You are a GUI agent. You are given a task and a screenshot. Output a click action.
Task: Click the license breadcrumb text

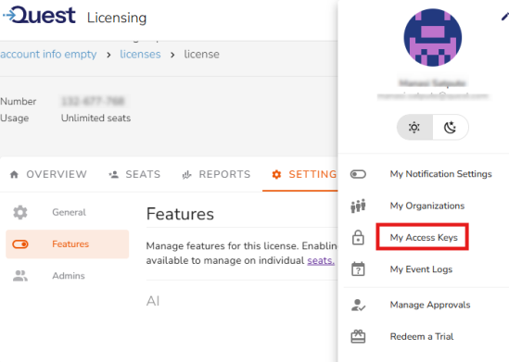[x=201, y=54]
